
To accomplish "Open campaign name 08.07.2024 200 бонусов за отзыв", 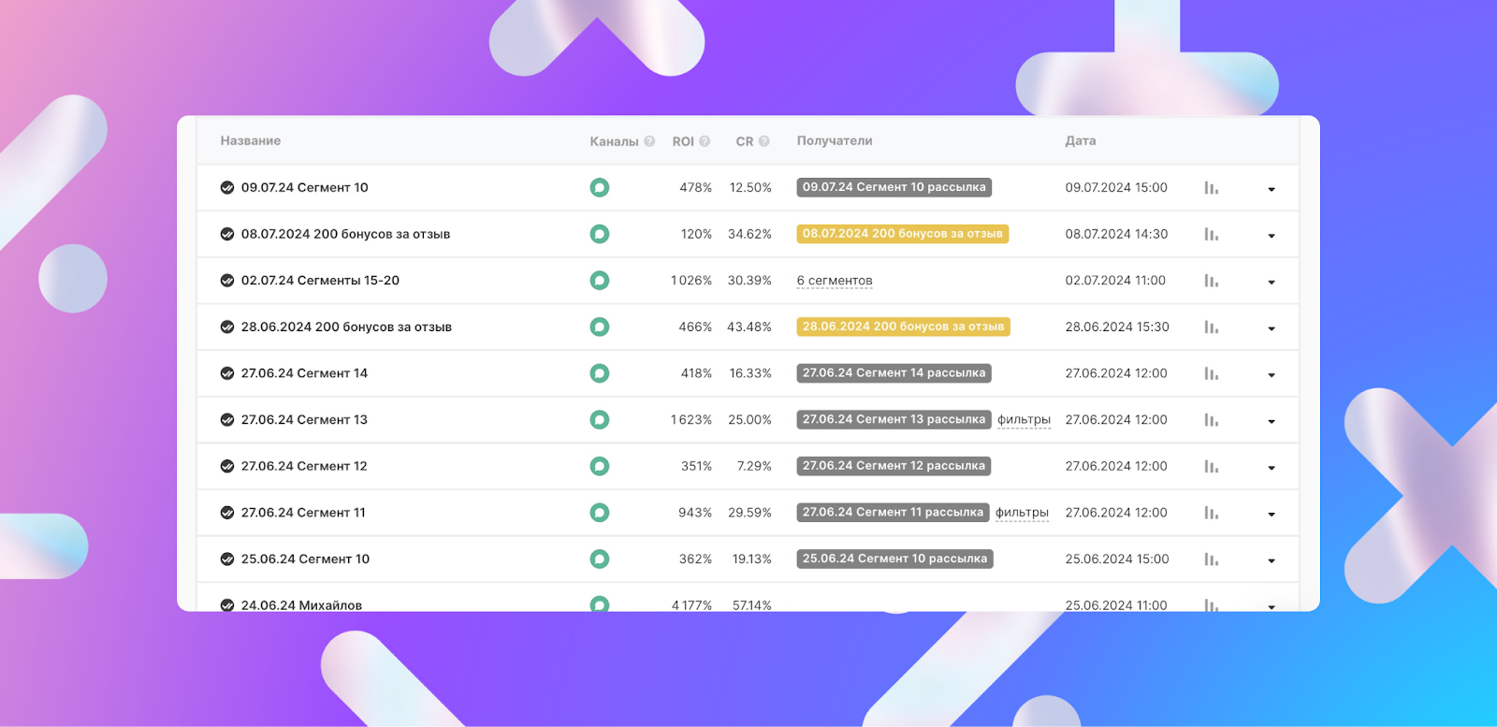I will click(x=345, y=234).
